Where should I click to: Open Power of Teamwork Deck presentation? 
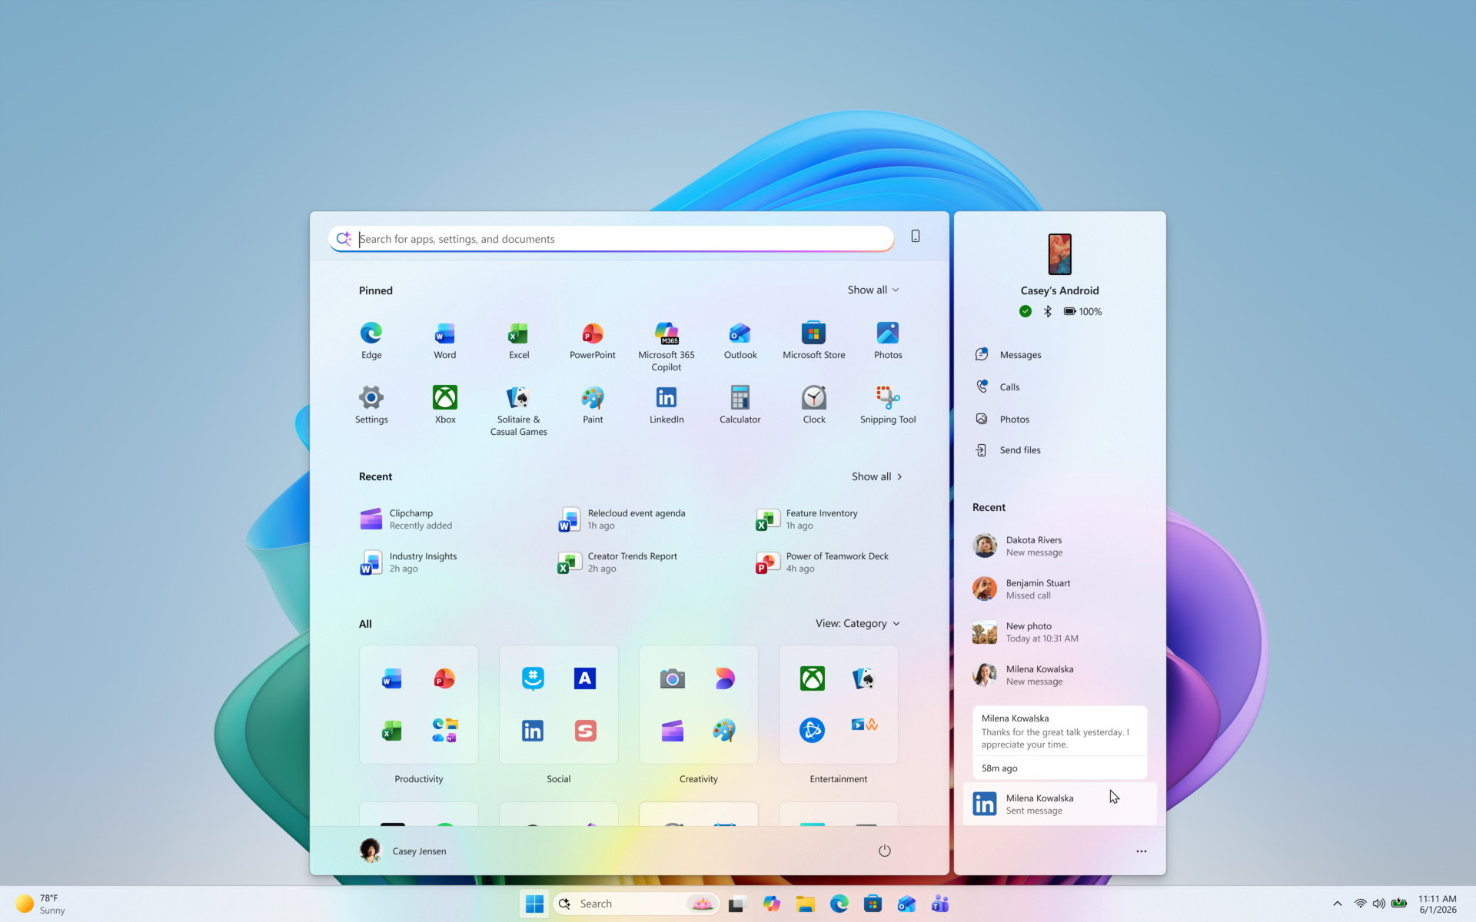(823, 562)
